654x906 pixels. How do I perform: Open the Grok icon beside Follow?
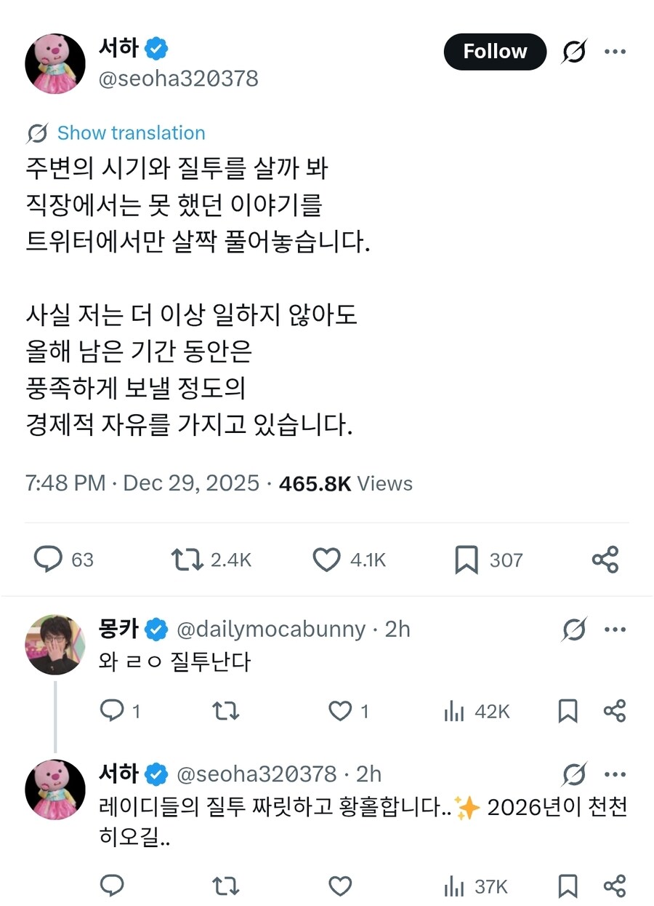(574, 52)
